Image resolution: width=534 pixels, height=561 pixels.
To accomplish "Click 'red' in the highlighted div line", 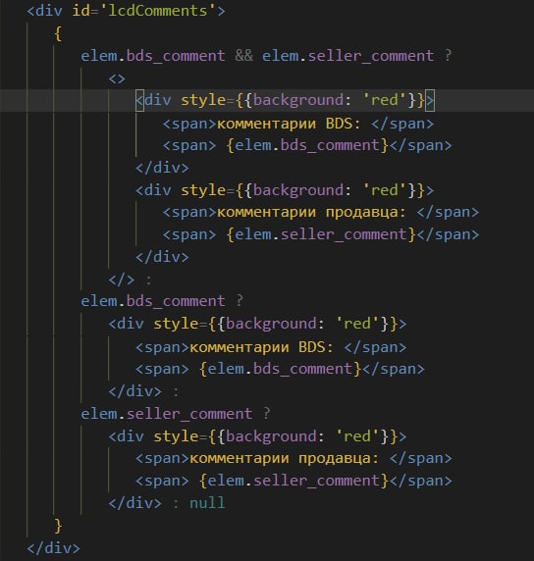I will tap(384, 100).
